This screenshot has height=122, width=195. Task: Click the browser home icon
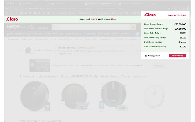coord(21,9)
